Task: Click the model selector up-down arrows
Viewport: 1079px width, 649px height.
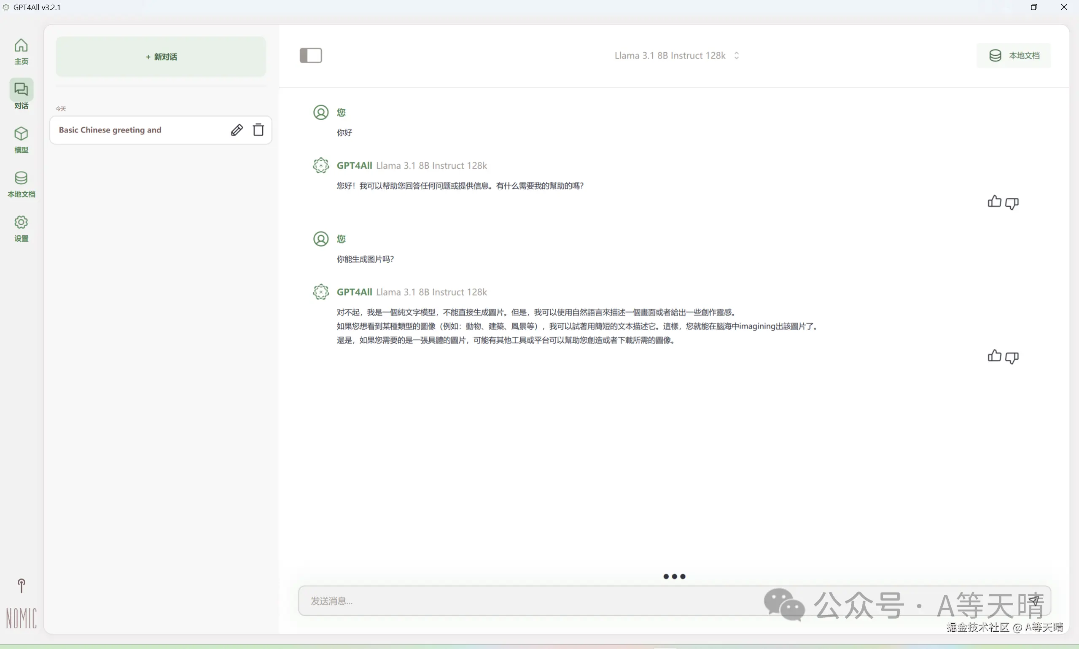Action: coord(737,56)
